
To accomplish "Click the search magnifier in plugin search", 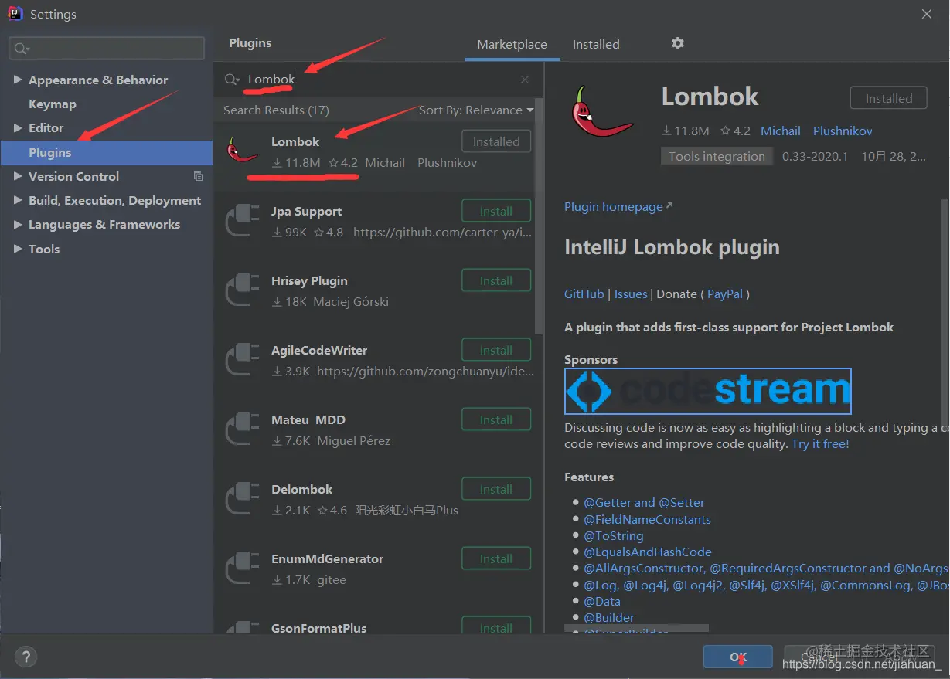I will coord(232,80).
